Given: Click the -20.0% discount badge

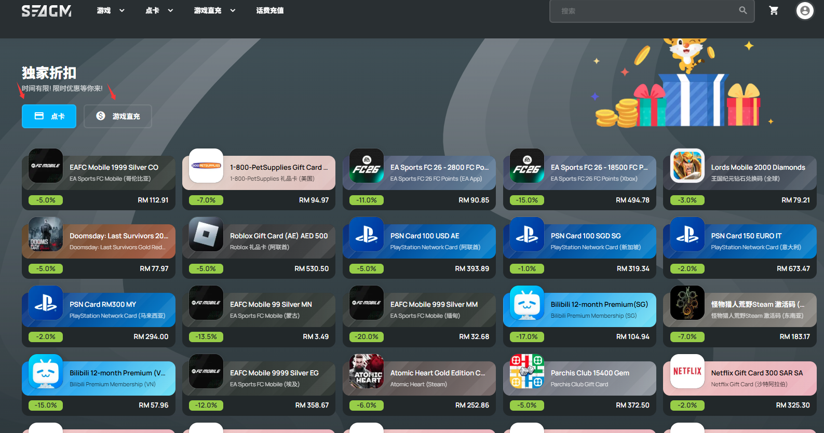Looking at the screenshot, I should (x=367, y=336).
